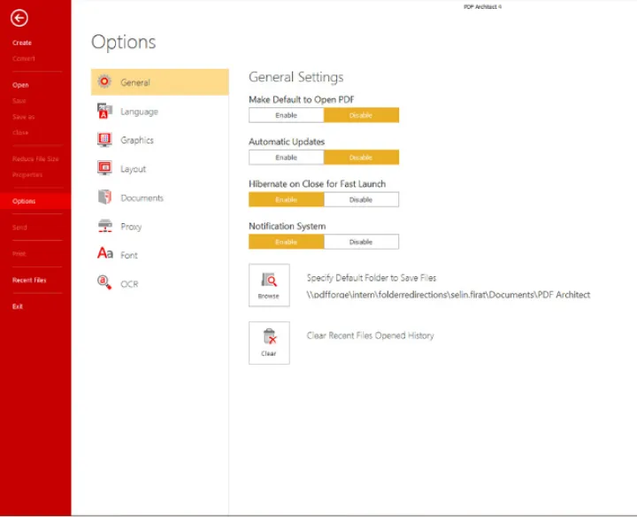Click Reduce File Size in sidebar
This screenshot has width=637, height=517.
coord(35,159)
